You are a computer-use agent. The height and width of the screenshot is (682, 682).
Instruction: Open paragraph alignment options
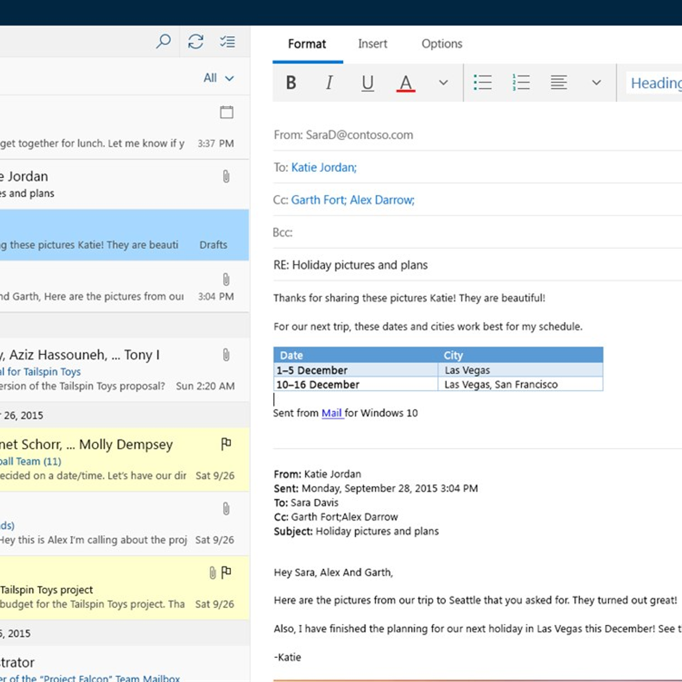click(x=559, y=83)
